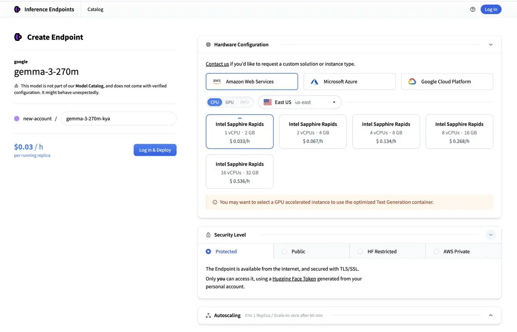
Task: Select 2 vCPUs 4 GB instance
Action: coord(313,132)
